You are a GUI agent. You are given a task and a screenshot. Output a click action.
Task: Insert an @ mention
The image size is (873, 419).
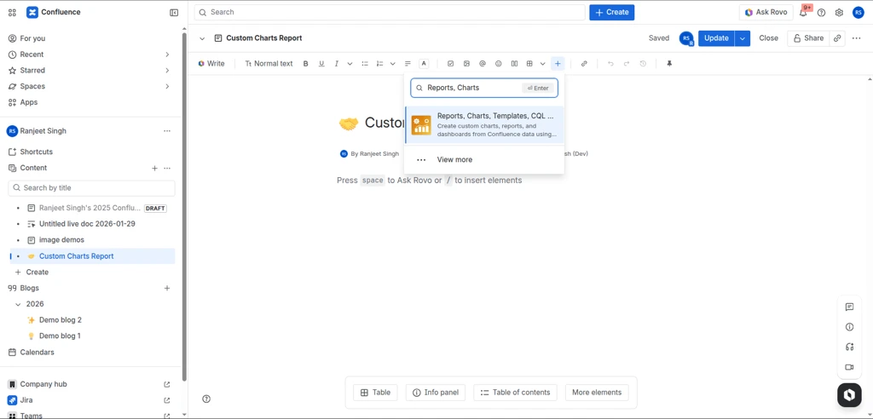[x=483, y=63]
